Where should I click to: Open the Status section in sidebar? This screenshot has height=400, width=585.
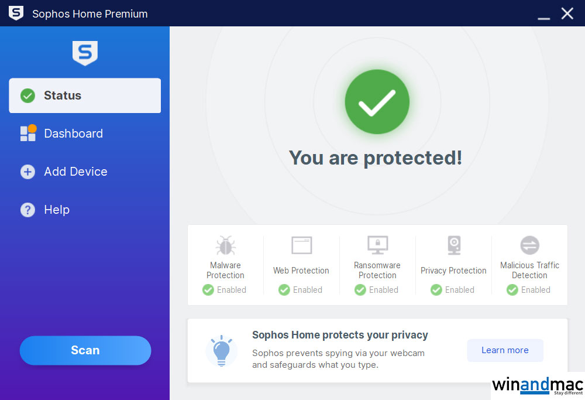[x=85, y=95]
